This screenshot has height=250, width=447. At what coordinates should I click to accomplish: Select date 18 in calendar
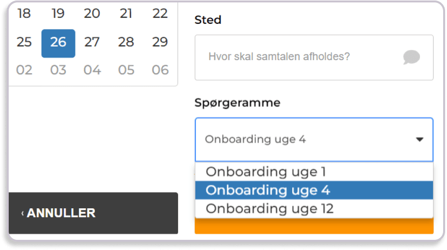[x=24, y=14]
